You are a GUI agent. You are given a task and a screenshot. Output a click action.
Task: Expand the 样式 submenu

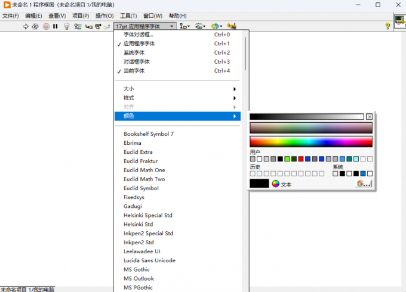point(177,98)
